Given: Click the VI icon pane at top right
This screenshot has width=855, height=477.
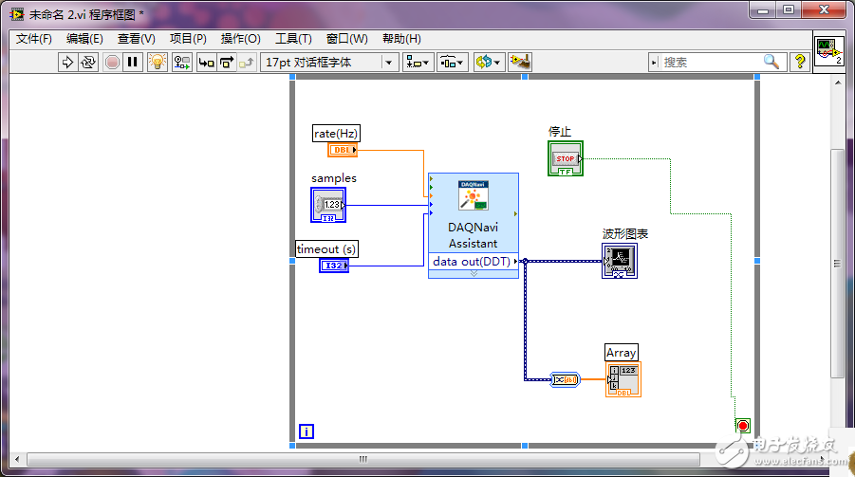Looking at the screenshot, I should point(828,51).
